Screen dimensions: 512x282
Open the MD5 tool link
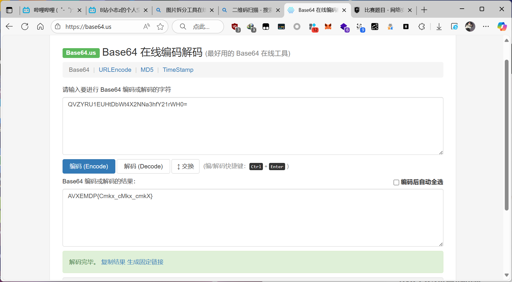147,69
